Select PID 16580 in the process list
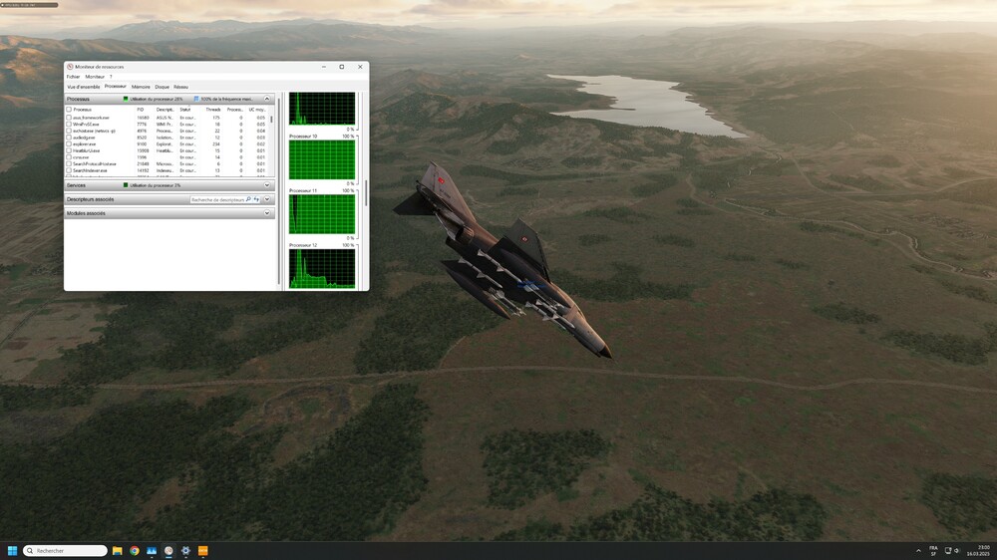The image size is (997, 560). click(x=143, y=118)
